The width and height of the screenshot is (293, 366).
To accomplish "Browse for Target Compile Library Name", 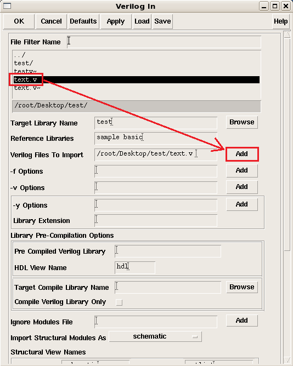I will [x=242, y=287].
